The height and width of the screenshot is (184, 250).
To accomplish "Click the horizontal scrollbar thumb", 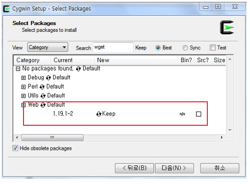I will (52, 138).
